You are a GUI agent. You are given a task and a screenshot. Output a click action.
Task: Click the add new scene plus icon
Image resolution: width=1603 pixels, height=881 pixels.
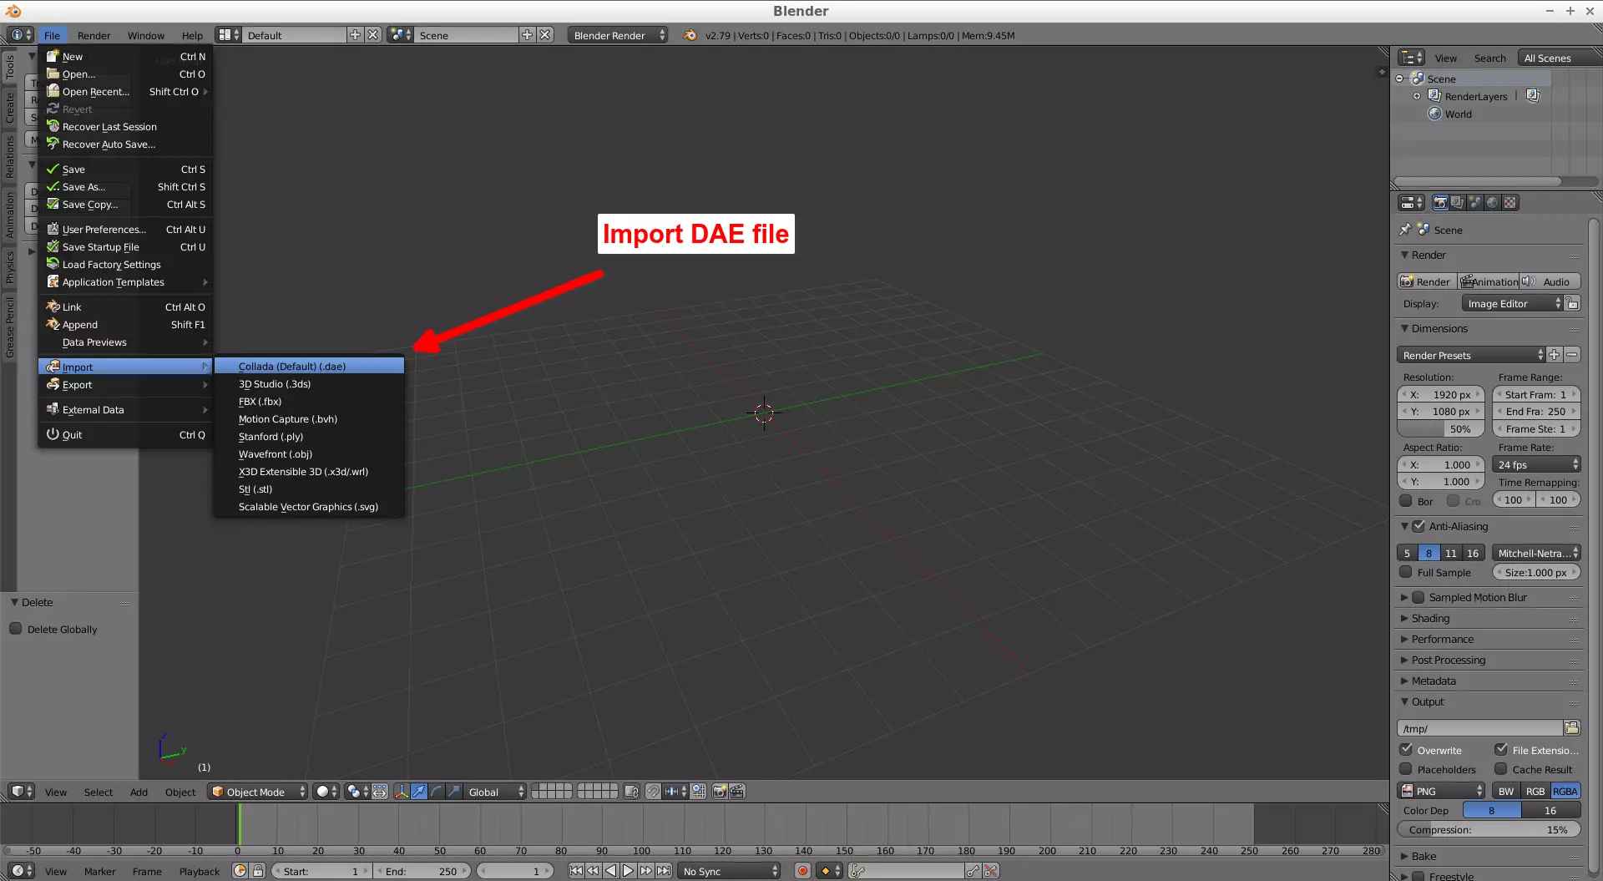527,35
